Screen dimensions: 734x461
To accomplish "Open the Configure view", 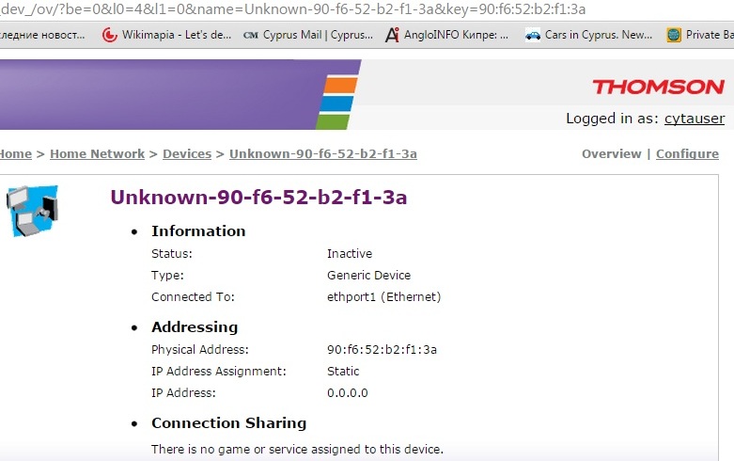I will coord(687,153).
